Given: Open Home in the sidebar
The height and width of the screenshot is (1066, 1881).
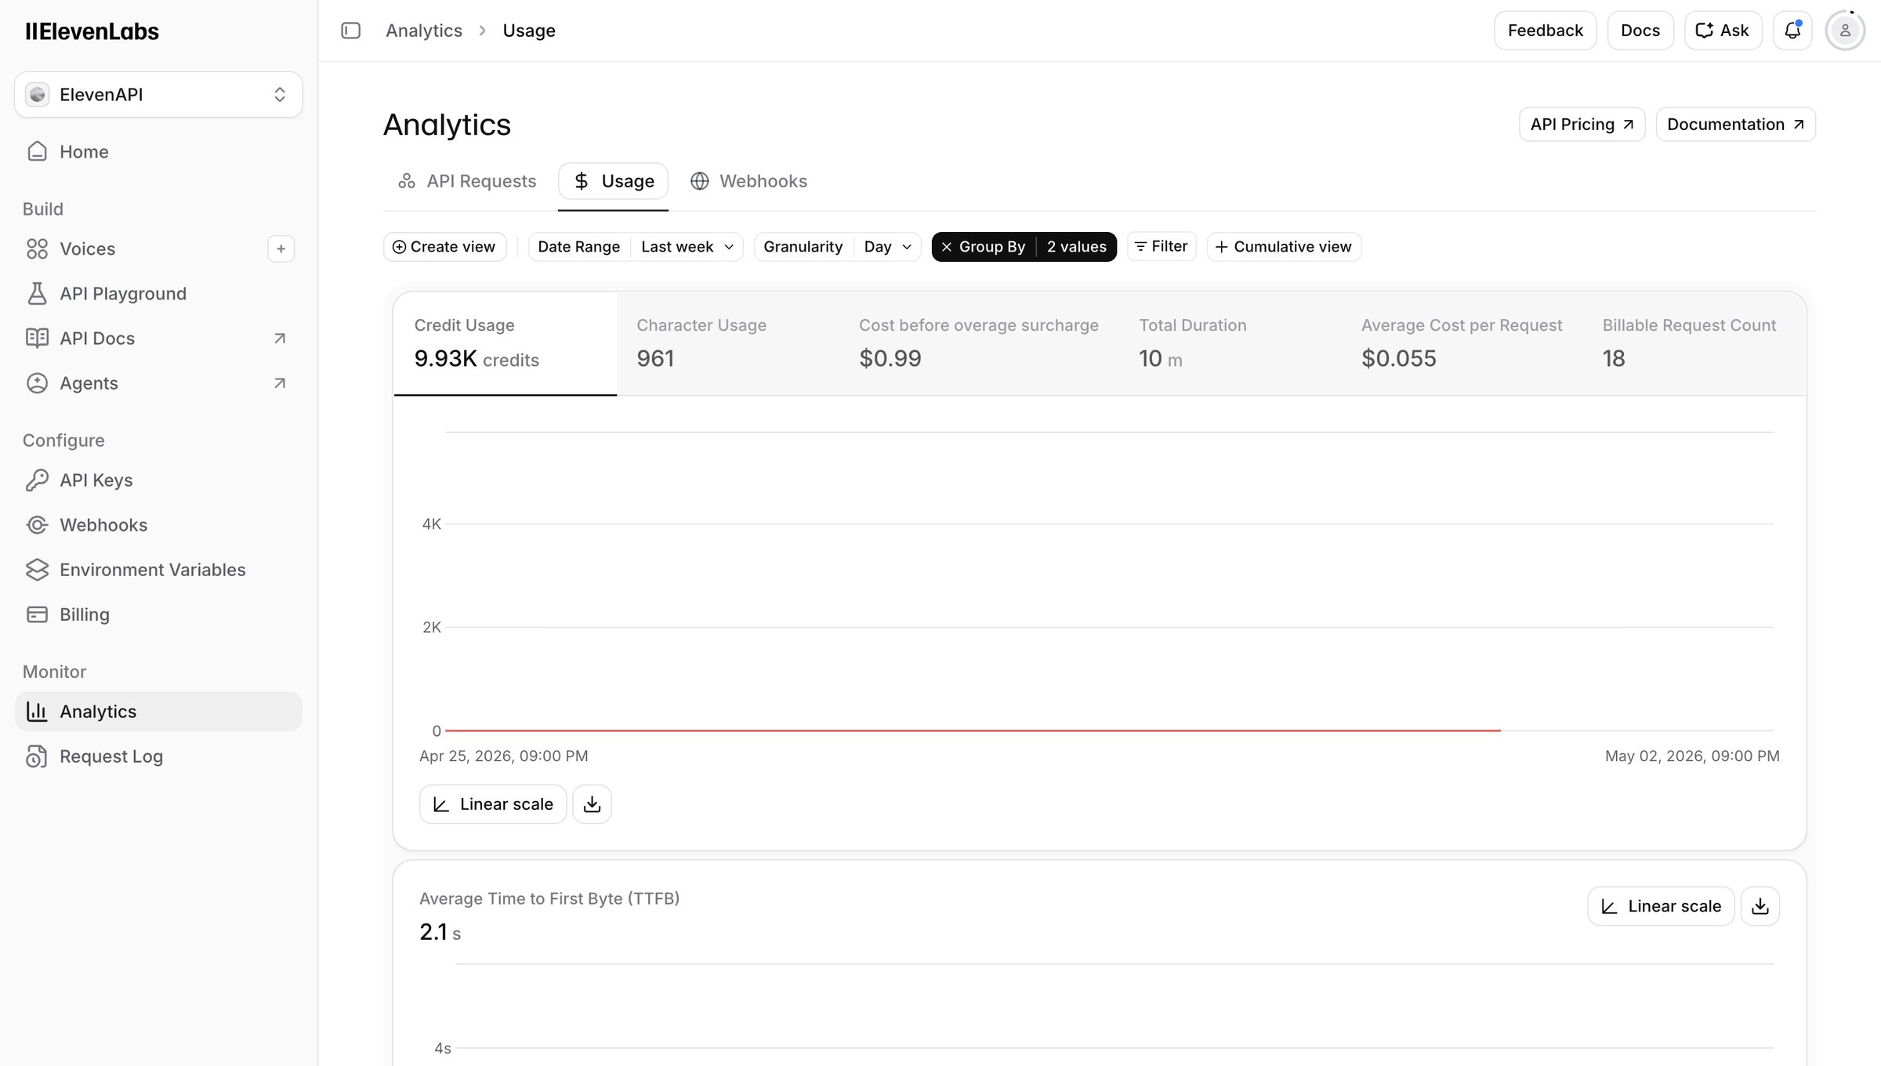Looking at the screenshot, I should 158,151.
